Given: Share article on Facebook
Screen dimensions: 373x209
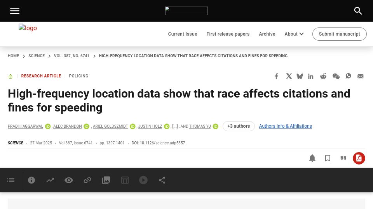Looking at the screenshot, I should 276,76.
